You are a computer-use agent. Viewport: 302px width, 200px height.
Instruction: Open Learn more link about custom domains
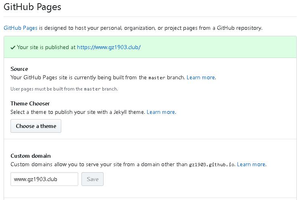pos(251,164)
